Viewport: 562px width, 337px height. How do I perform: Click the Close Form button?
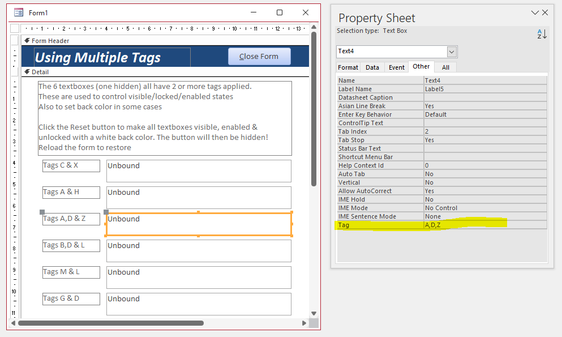[x=259, y=57]
